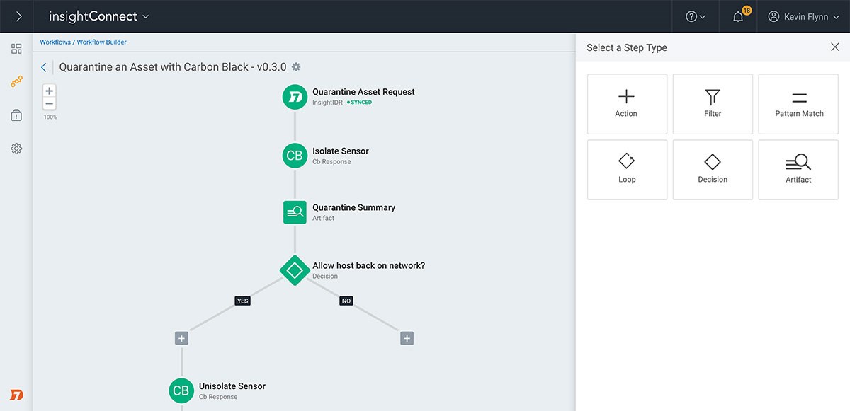Open the dashboard grid icon in sidebar

click(x=16, y=49)
